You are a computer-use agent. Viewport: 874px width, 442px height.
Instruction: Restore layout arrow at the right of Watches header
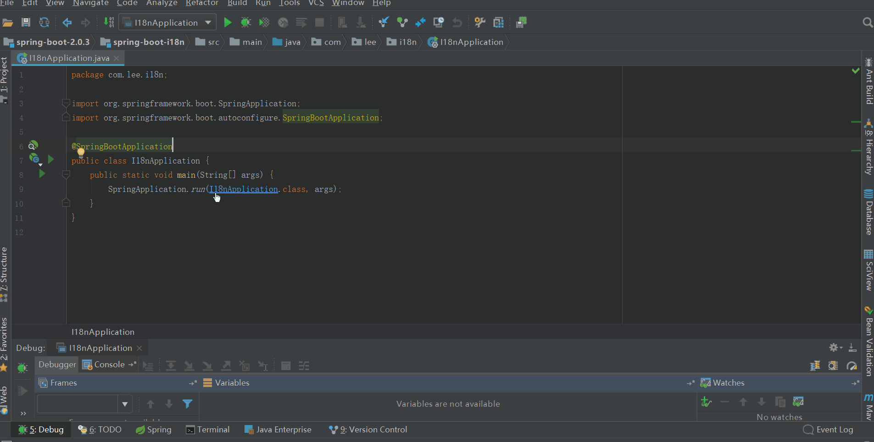tap(855, 383)
